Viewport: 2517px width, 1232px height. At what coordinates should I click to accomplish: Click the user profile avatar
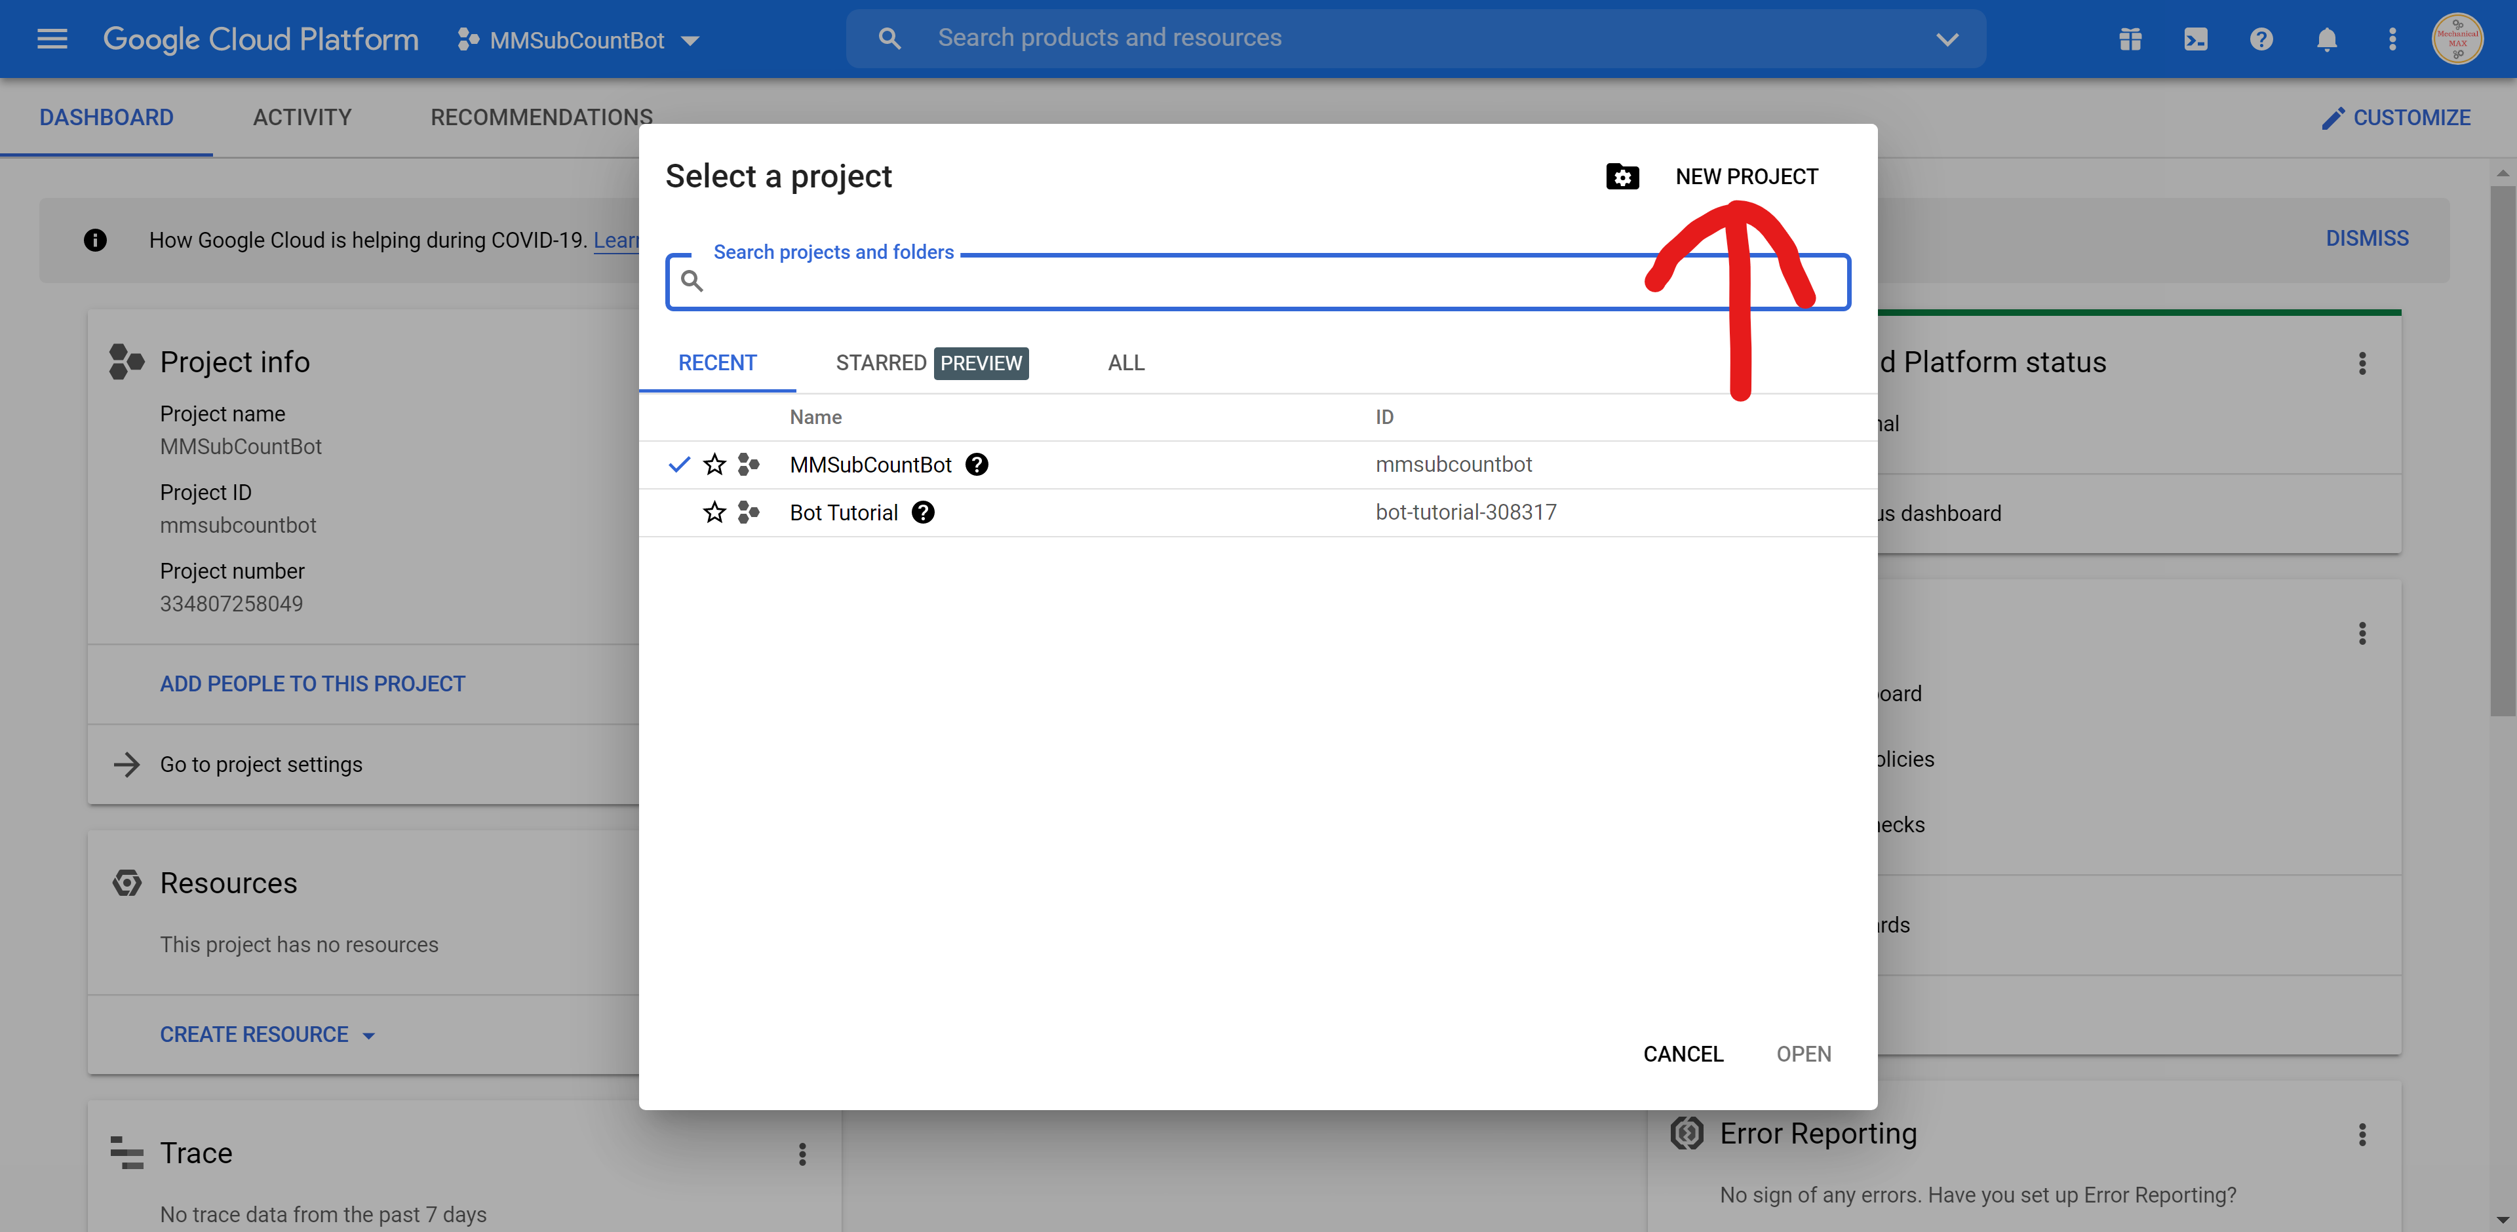click(x=2459, y=39)
